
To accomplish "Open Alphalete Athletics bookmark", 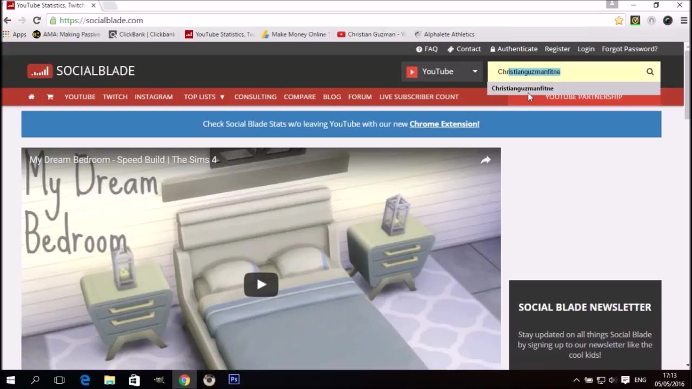I will [x=444, y=34].
